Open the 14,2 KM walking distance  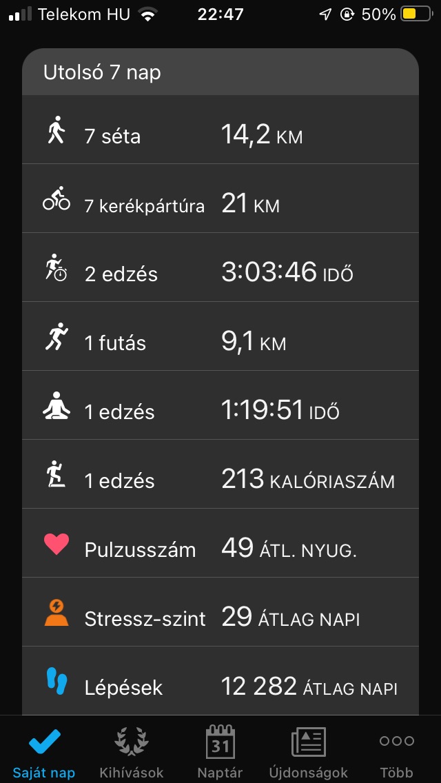tap(262, 135)
